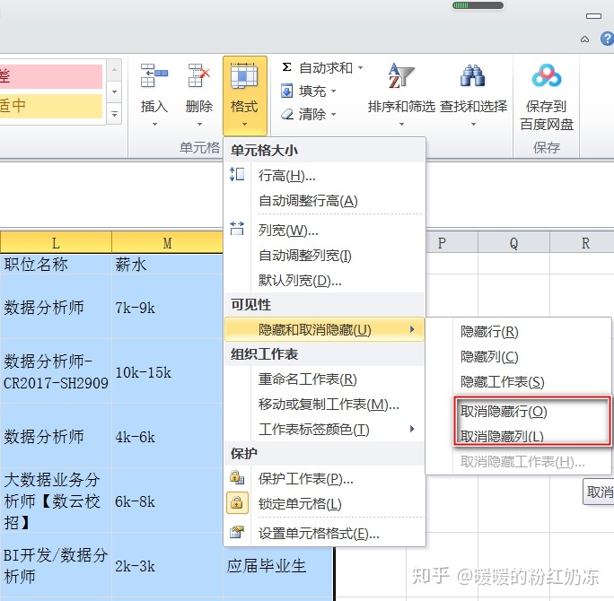Select column Q header
Image resolution: width=614 pixels, height=601 pixels.
[513, 242]
